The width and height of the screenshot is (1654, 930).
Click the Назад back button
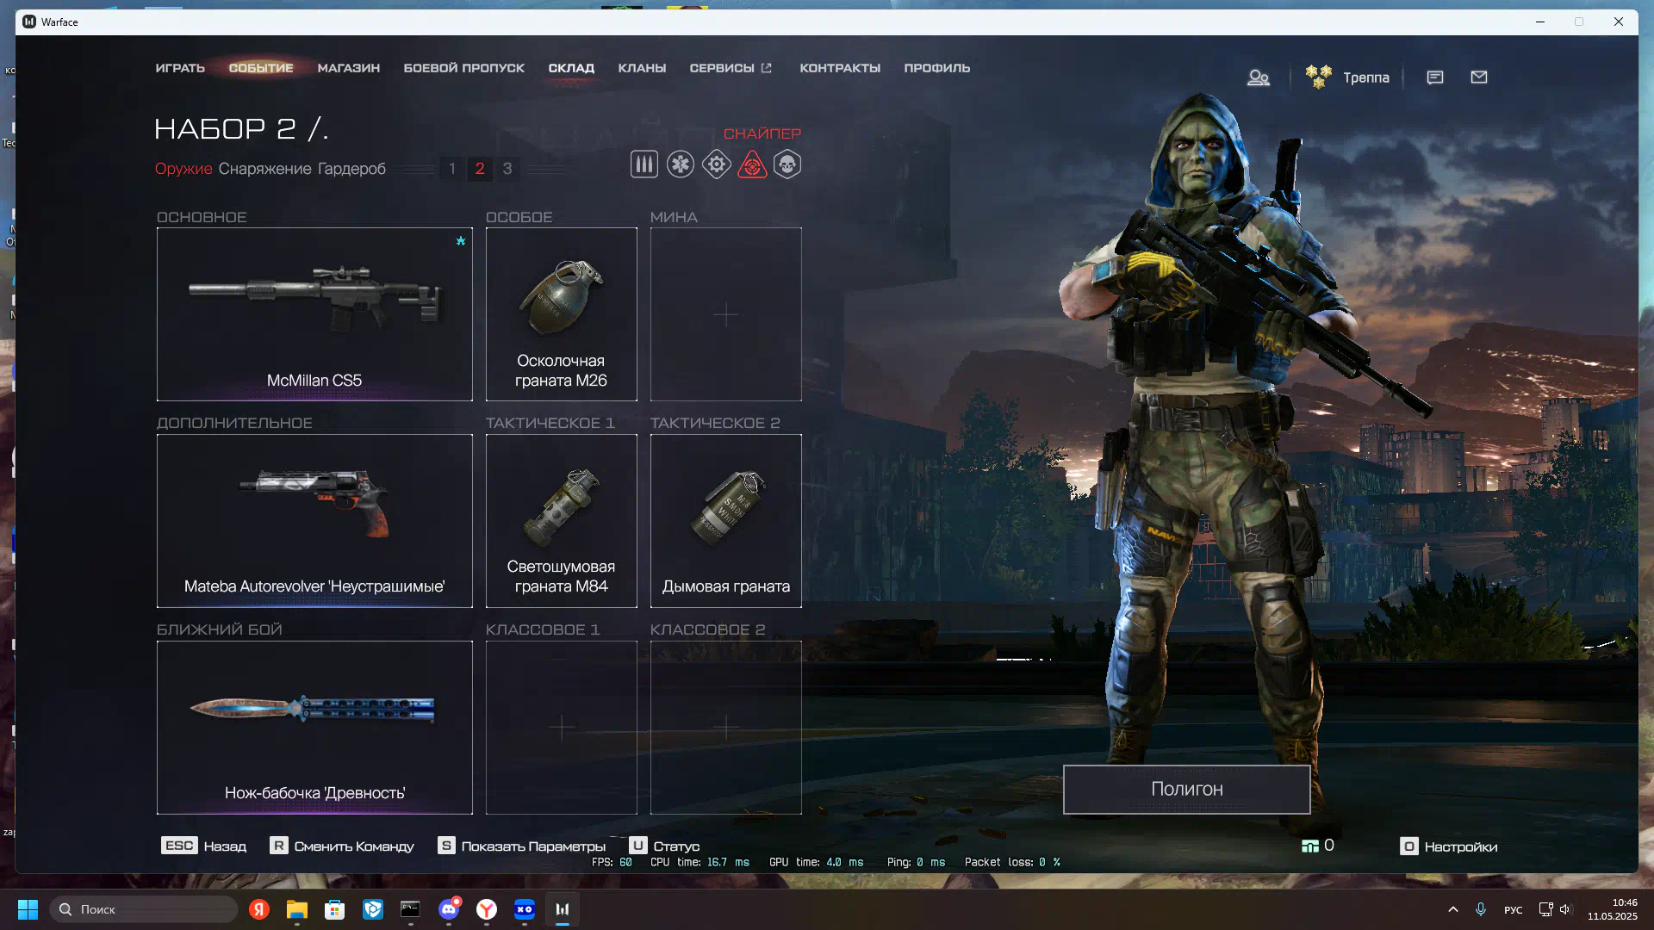tap(204, 846)
